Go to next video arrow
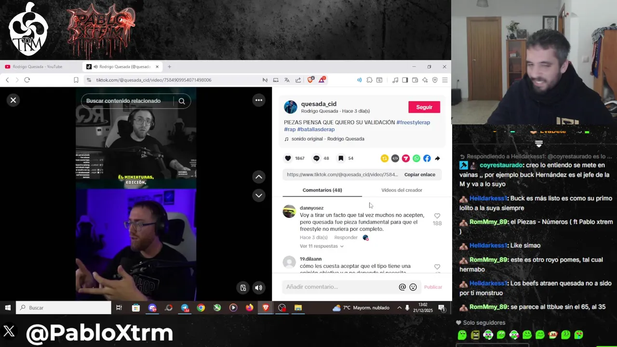The width and height of the screenshot is (617, 347). coord(259,195)
